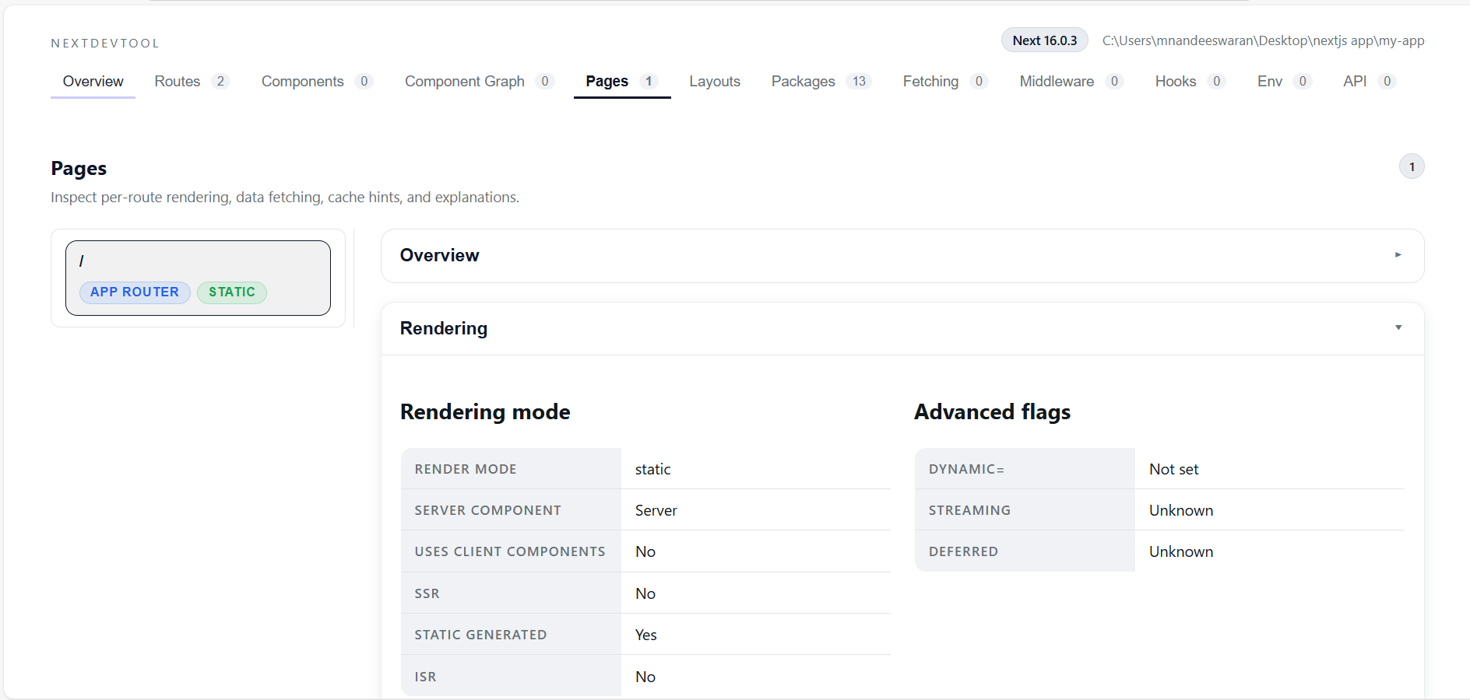
Task: Click the STATIC rendering badge
Action: pos(231,292)
